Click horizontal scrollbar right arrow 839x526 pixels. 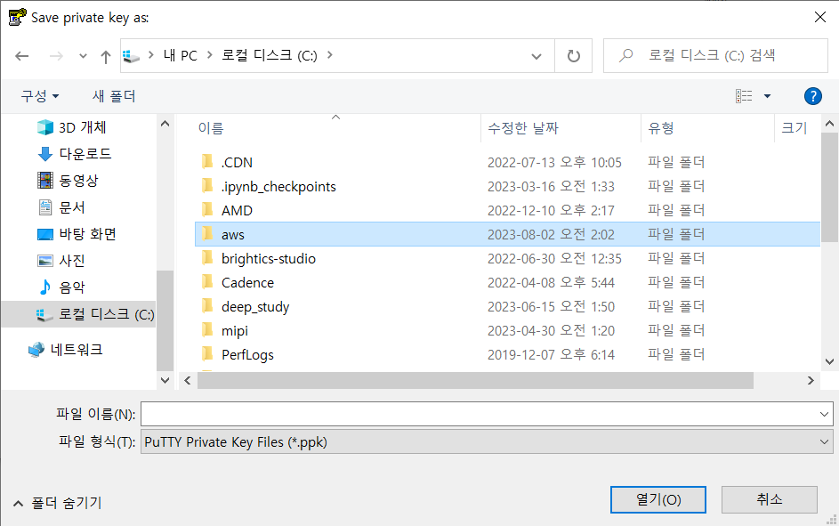(x=811, y=380)
